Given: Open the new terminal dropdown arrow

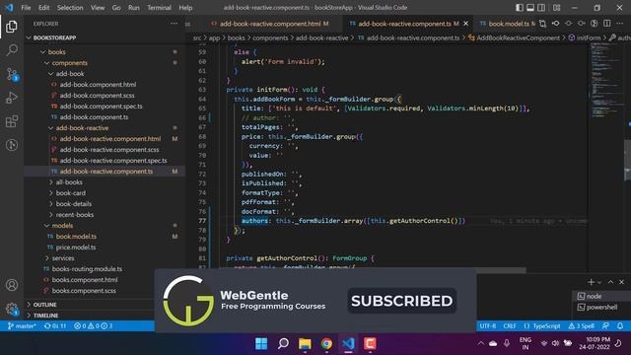Looking at the screenshot, I should pyautogui.click(x=599, y=283).
